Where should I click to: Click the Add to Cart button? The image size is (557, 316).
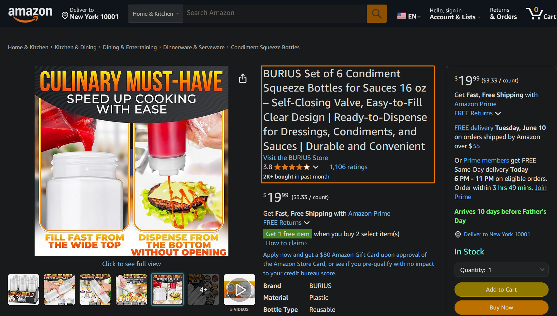click(x=501, y=290)
